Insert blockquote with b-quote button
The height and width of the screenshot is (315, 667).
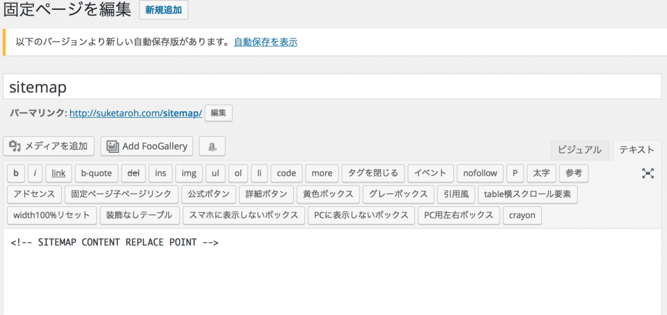coord(97,173)
